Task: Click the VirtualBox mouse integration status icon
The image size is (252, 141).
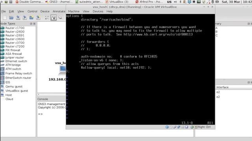Action: 192,127
